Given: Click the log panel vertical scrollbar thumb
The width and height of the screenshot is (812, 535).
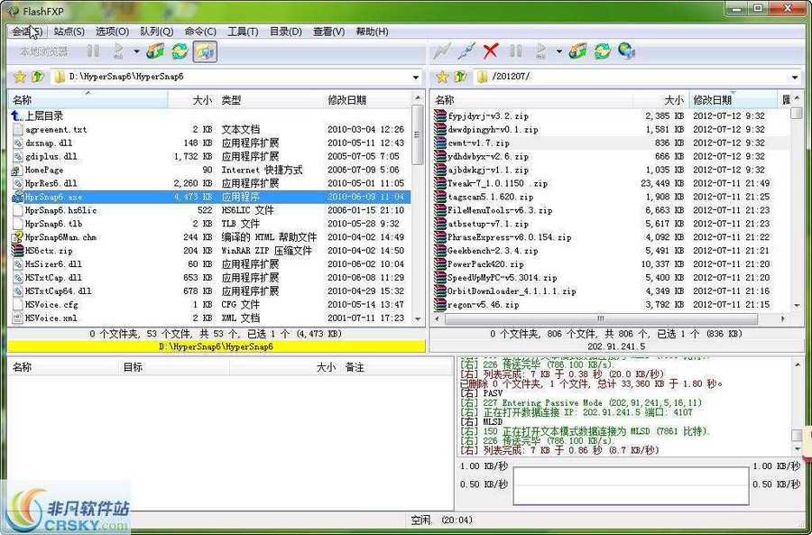Looking at the screenshot, I should coord(798,436).
